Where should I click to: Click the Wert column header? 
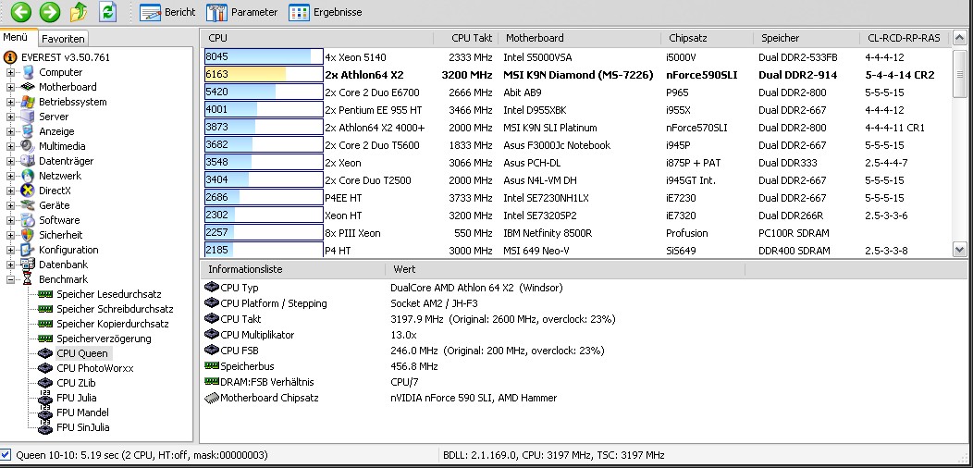pos(565,269)
